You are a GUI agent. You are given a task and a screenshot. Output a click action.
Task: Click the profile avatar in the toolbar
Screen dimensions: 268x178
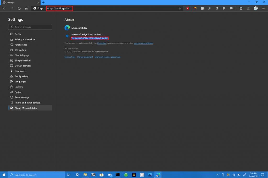[x=256, y=8]
